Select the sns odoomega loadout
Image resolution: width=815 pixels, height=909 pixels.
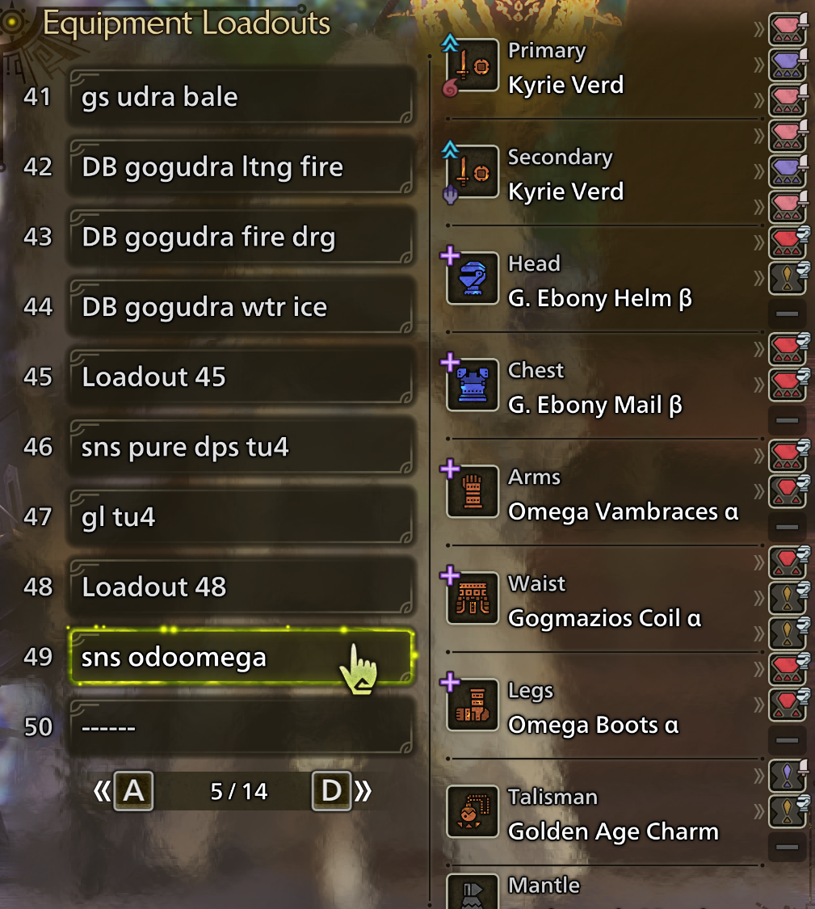tap(242, 657)
